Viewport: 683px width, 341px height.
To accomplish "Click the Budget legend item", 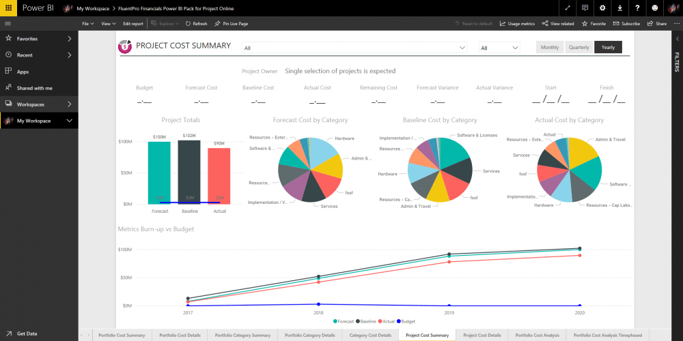I will (406, 321).
